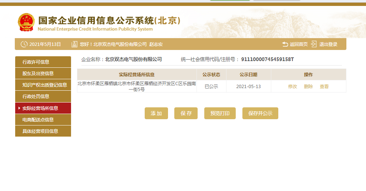
Task: Click the logout door icon
Action: pos(314,44)
